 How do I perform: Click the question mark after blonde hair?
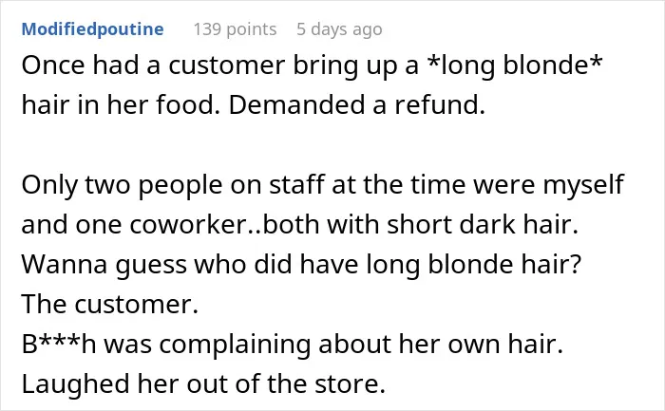click(x=576, y=265)
